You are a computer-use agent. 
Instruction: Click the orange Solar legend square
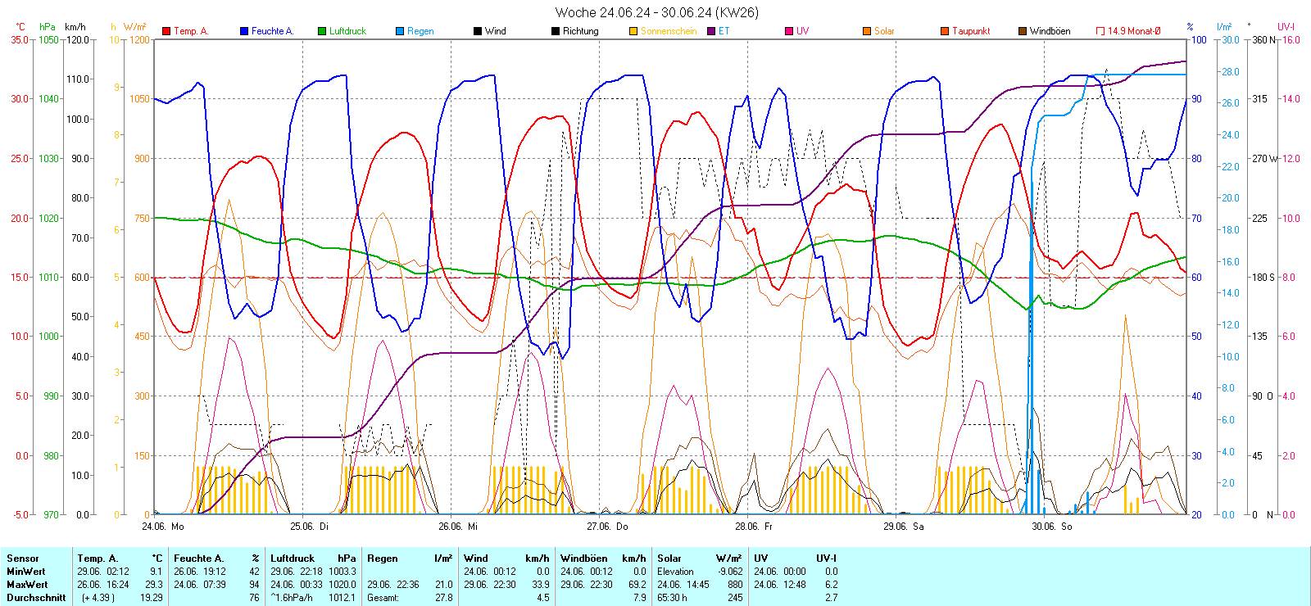(867, 31)
